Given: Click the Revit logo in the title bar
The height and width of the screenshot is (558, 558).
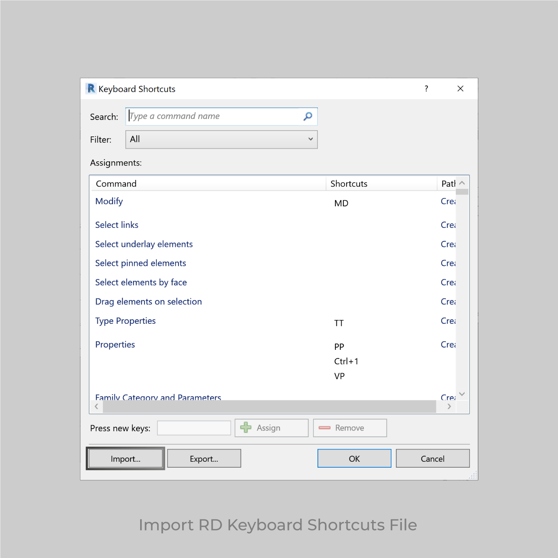Looking at the screenshot, I should pyautogui.click(x=91, y=88).
